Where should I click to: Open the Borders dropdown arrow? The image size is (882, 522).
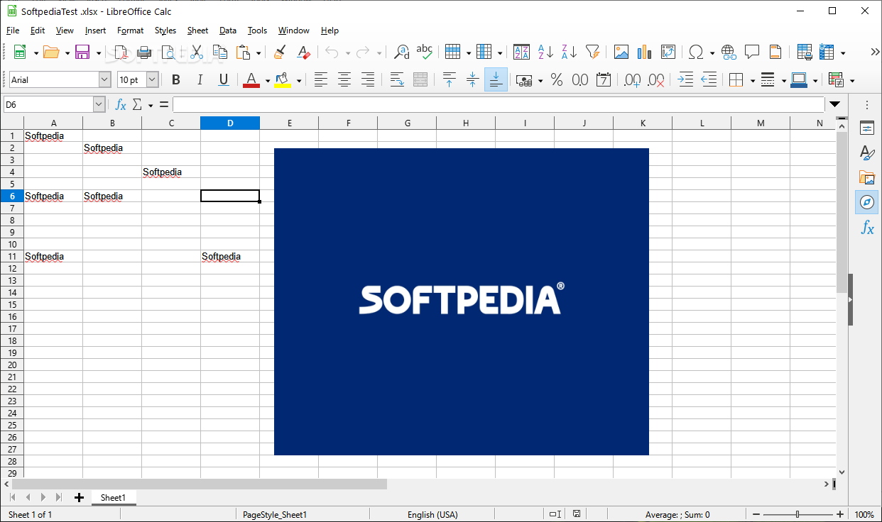point(753,81)
